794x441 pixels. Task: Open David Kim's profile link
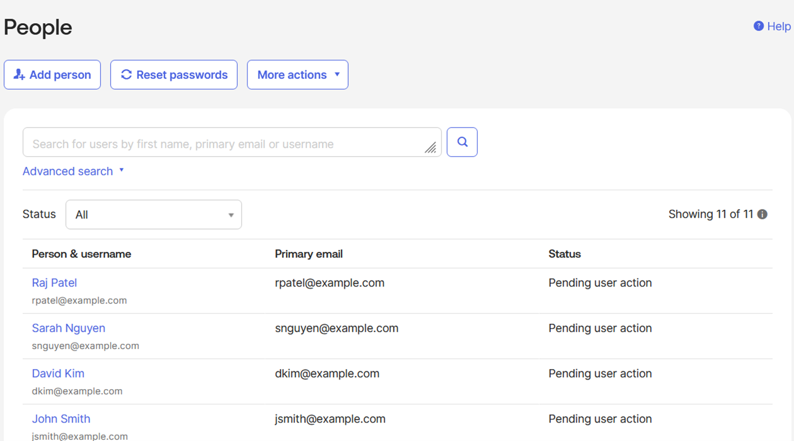[x=58, y=373]
